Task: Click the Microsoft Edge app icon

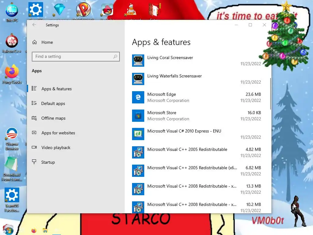Action: [138, 97]
